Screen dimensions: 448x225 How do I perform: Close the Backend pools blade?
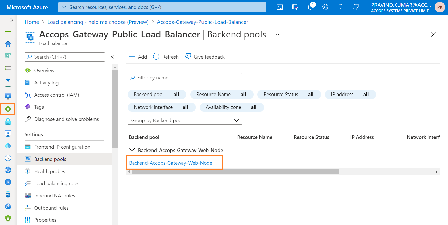(434, 34)
